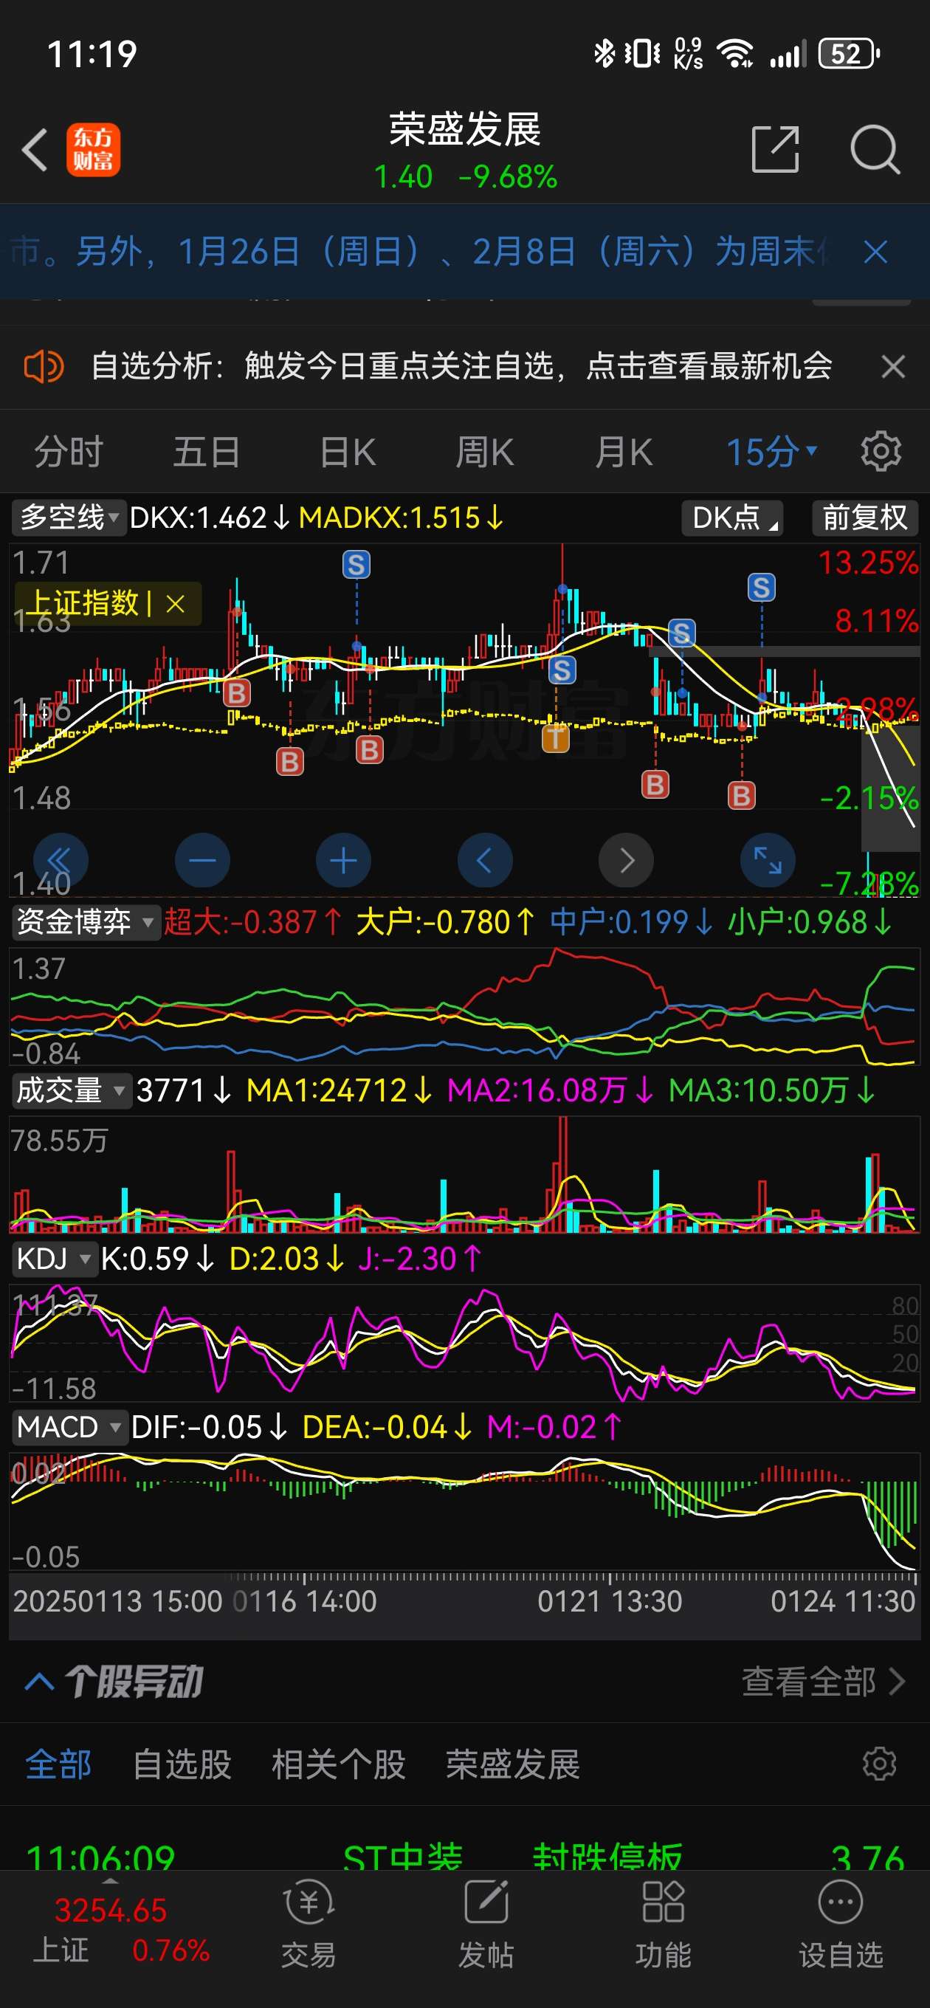The height and width of the screenshot is (2008, 930).
Task: Tap the Wi-Fi status icon
Action: pyautogui.click(x=735, y=54)
